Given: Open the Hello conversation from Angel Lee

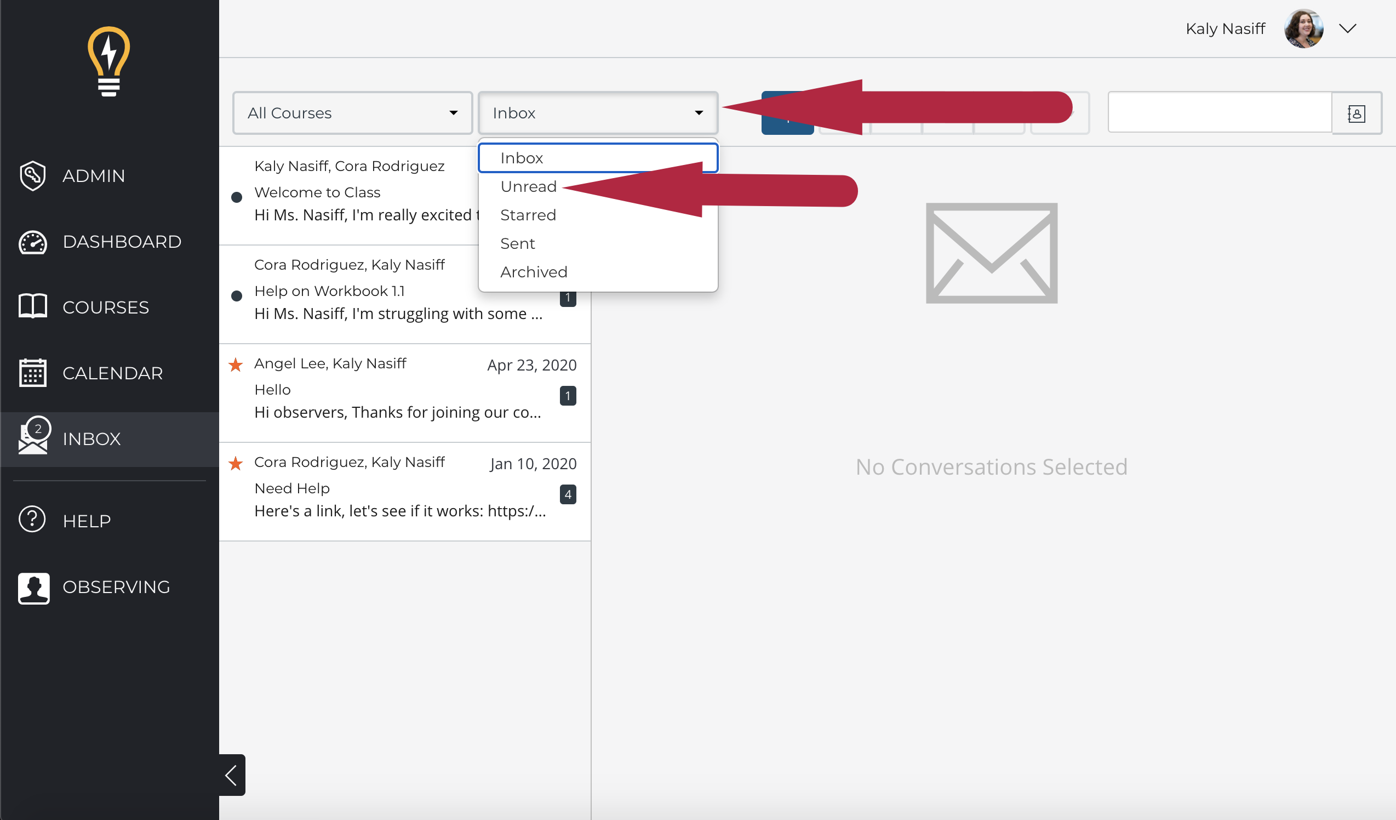Looking at the screenshot, I should click(x=405, y=393).
